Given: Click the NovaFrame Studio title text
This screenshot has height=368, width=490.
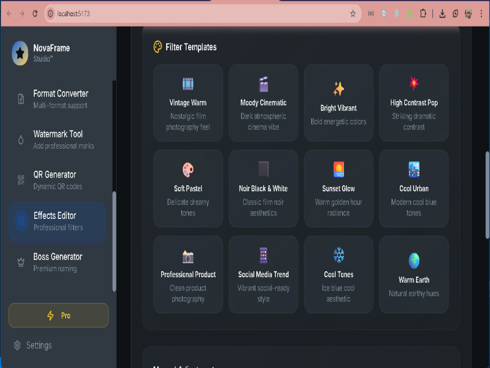Looking at the screenshot, I should tap(51, 53).
